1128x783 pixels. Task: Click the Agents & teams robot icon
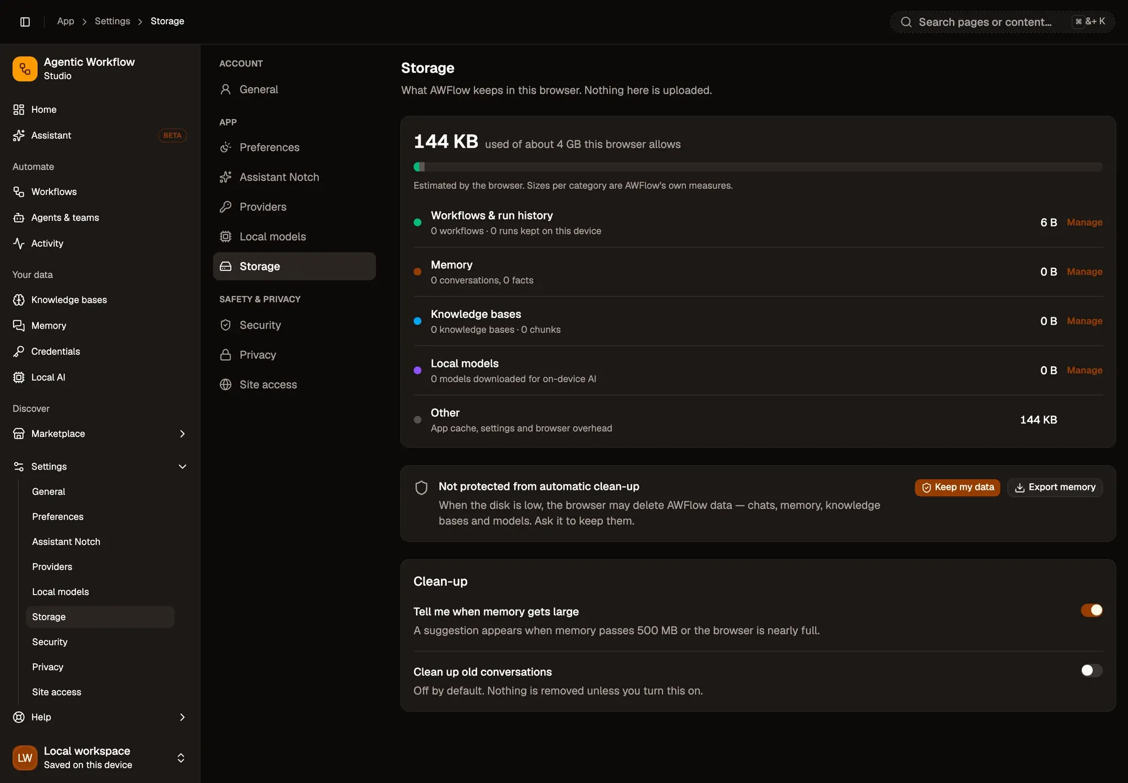[19, 218]
